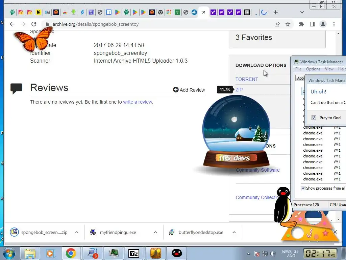Go forward using the forward arrow
This screenshot has width=346, height=260.
point(23,24)
